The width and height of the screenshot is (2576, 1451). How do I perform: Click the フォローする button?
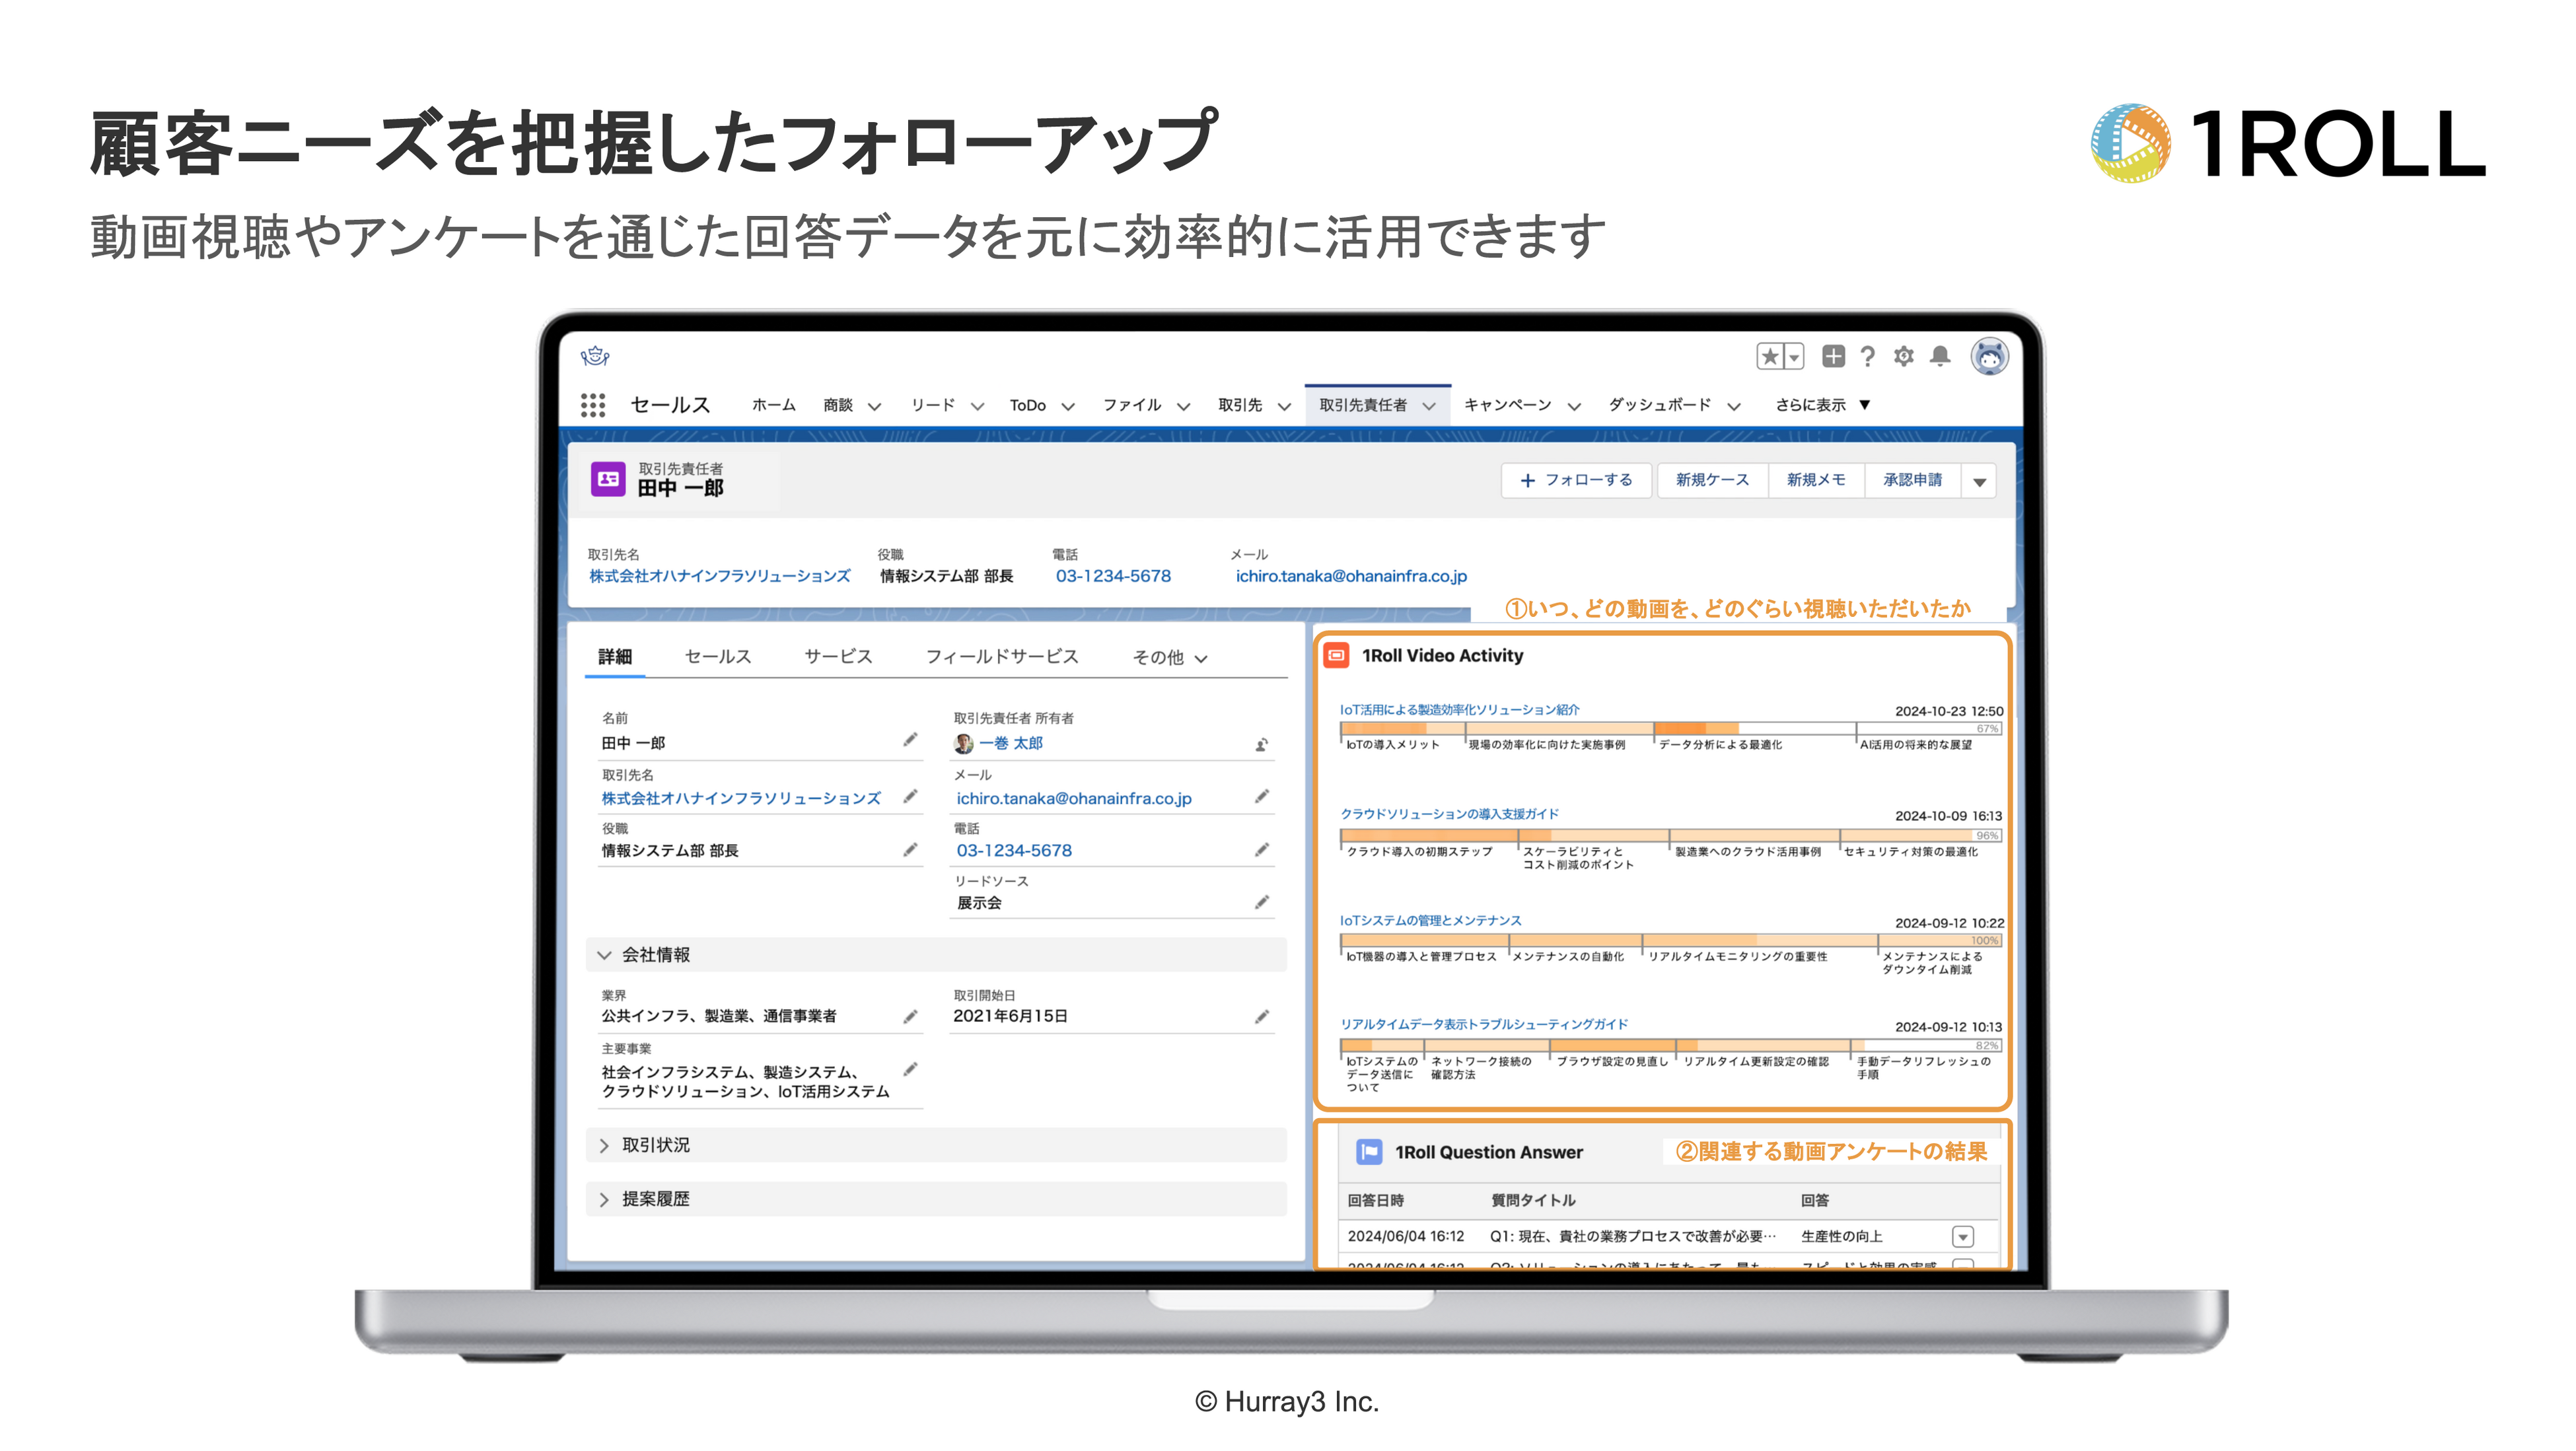point(1576,480)
